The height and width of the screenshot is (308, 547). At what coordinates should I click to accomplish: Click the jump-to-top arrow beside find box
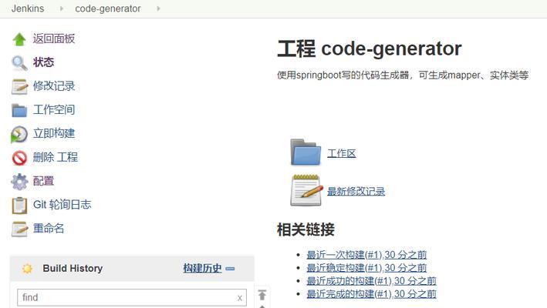click(262, 295)
